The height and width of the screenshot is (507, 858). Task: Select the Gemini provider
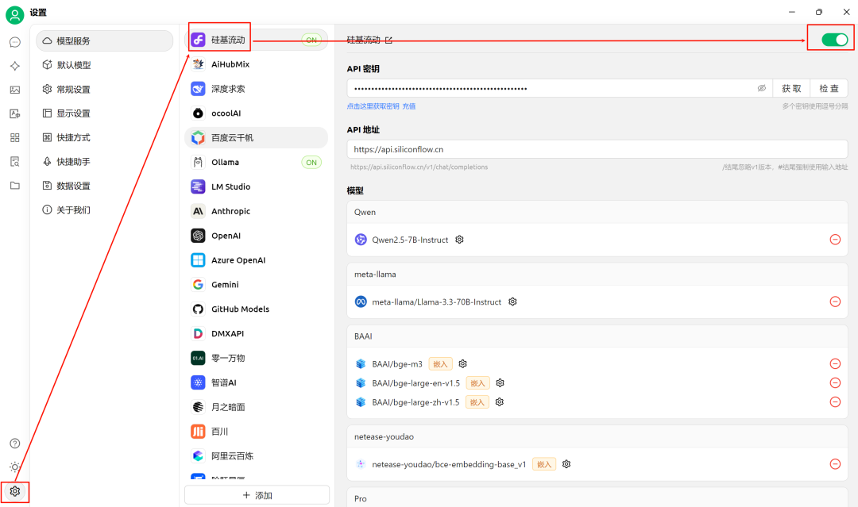pos(256,285)
